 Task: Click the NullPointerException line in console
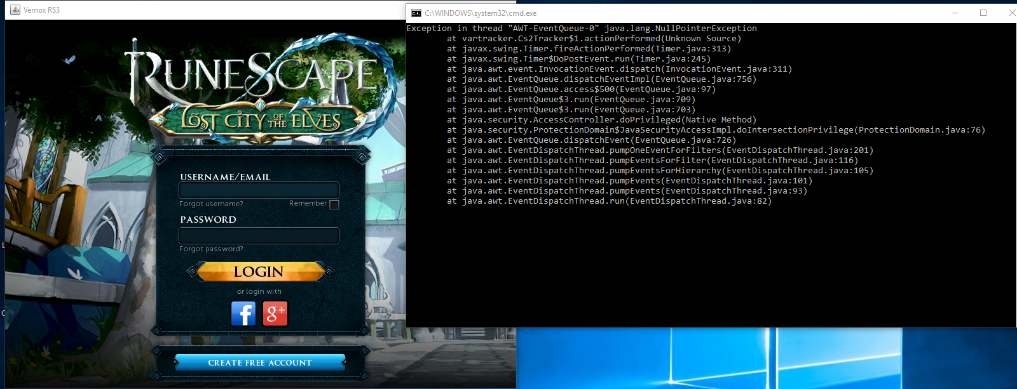coord(582,29)
